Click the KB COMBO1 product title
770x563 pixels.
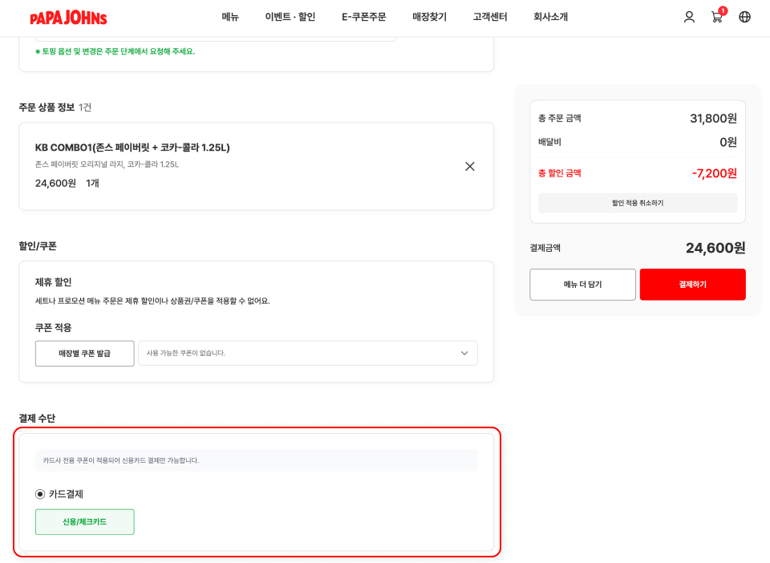click(x=132, y=148)
